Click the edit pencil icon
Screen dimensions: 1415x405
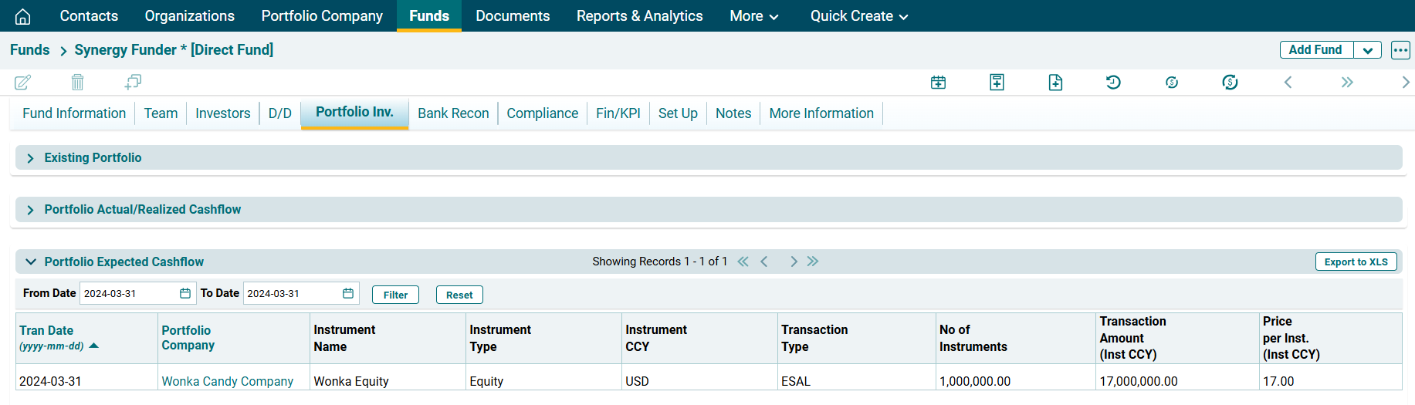[23, 82]
